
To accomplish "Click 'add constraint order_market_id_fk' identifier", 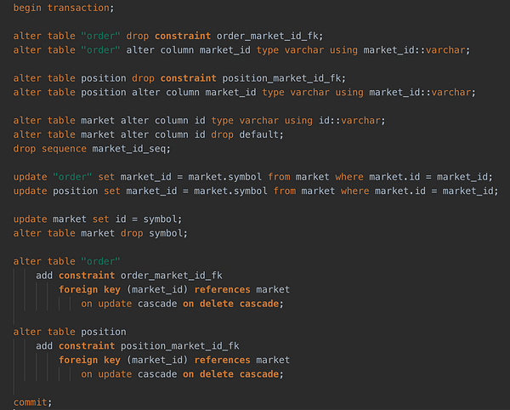I will click(172, 276).
